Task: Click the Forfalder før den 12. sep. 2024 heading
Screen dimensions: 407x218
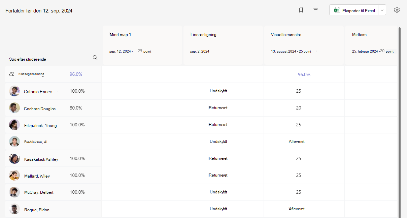Action: (39, 11)
